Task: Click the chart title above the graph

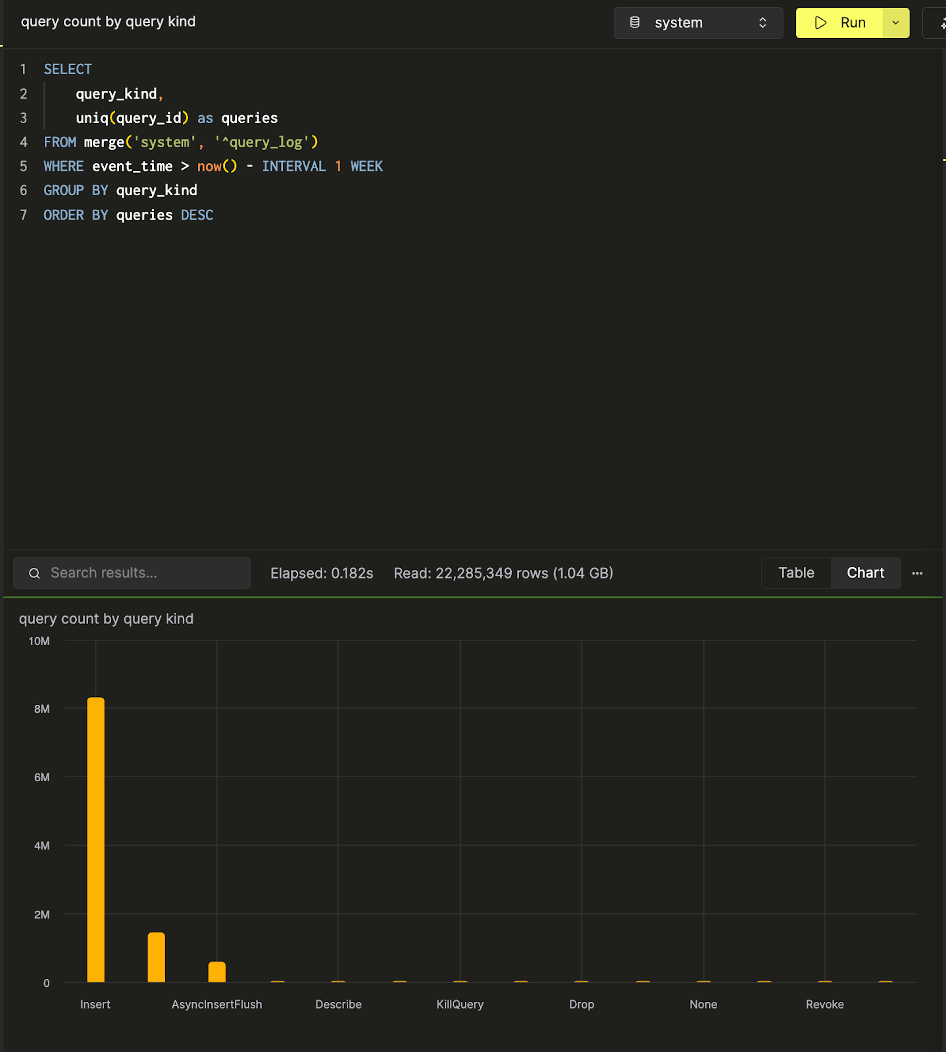Action: (x=106, y=619)
